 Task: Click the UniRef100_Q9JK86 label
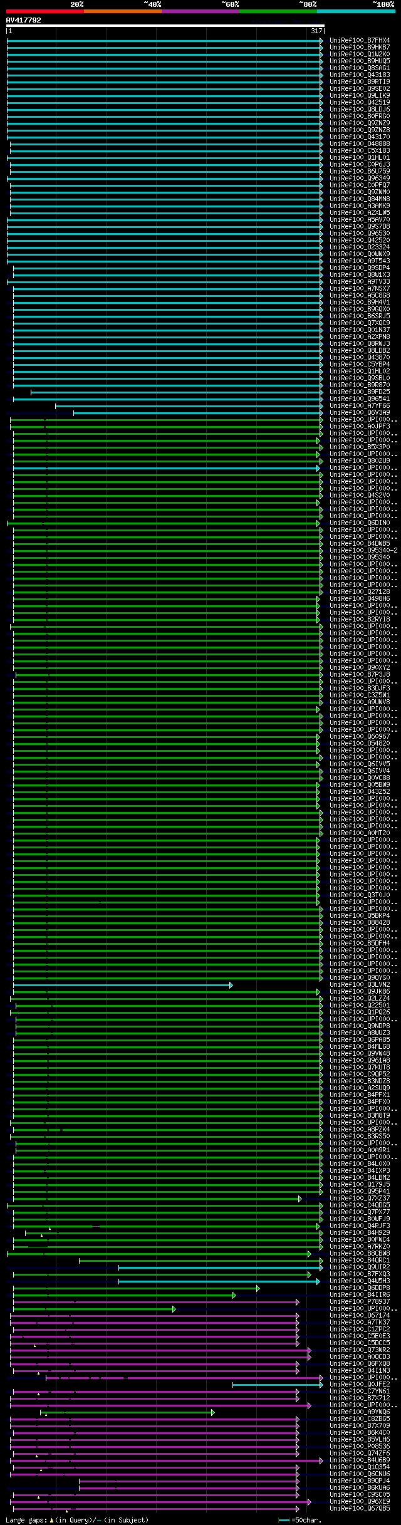(x=360, y=992)
